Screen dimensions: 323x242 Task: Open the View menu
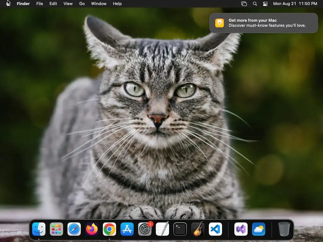[68, 4]
